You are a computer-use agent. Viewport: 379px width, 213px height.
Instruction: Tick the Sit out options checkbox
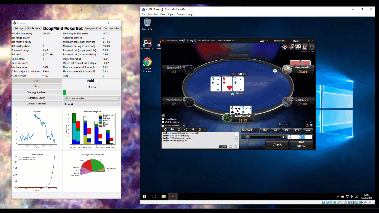pyautogui.click(x=163, y=126)
